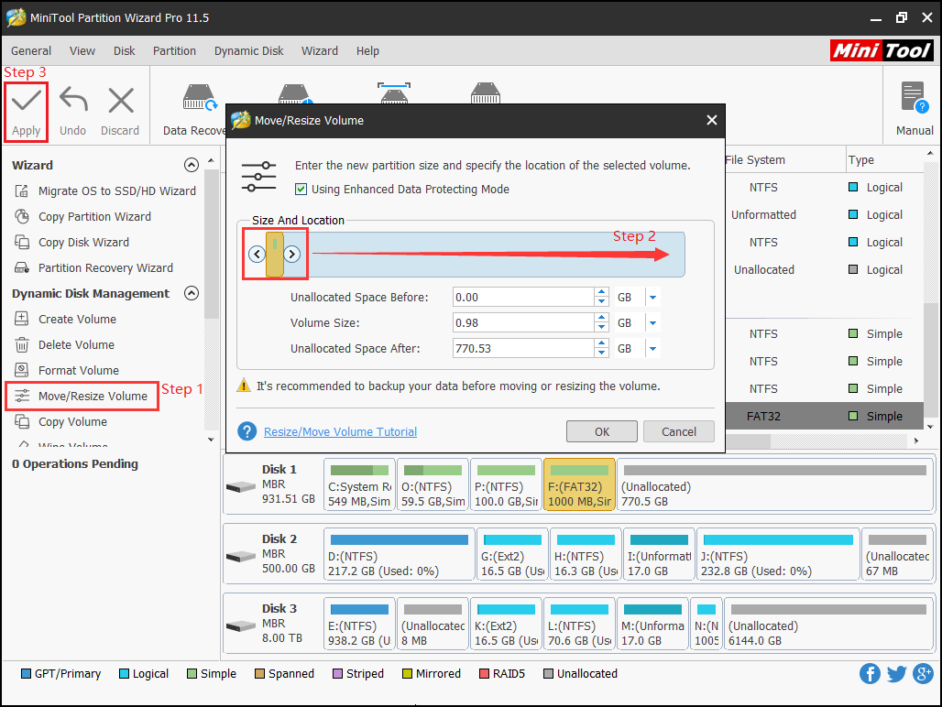Decrease Volume Size value
The height and width of the screenshot is (707, 942).
(x=601, y=328)
